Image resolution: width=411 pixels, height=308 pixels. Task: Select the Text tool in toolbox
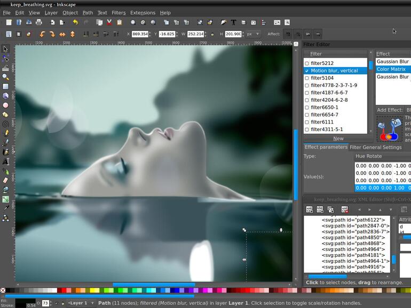pyautogui.click(x=6, y=161)
